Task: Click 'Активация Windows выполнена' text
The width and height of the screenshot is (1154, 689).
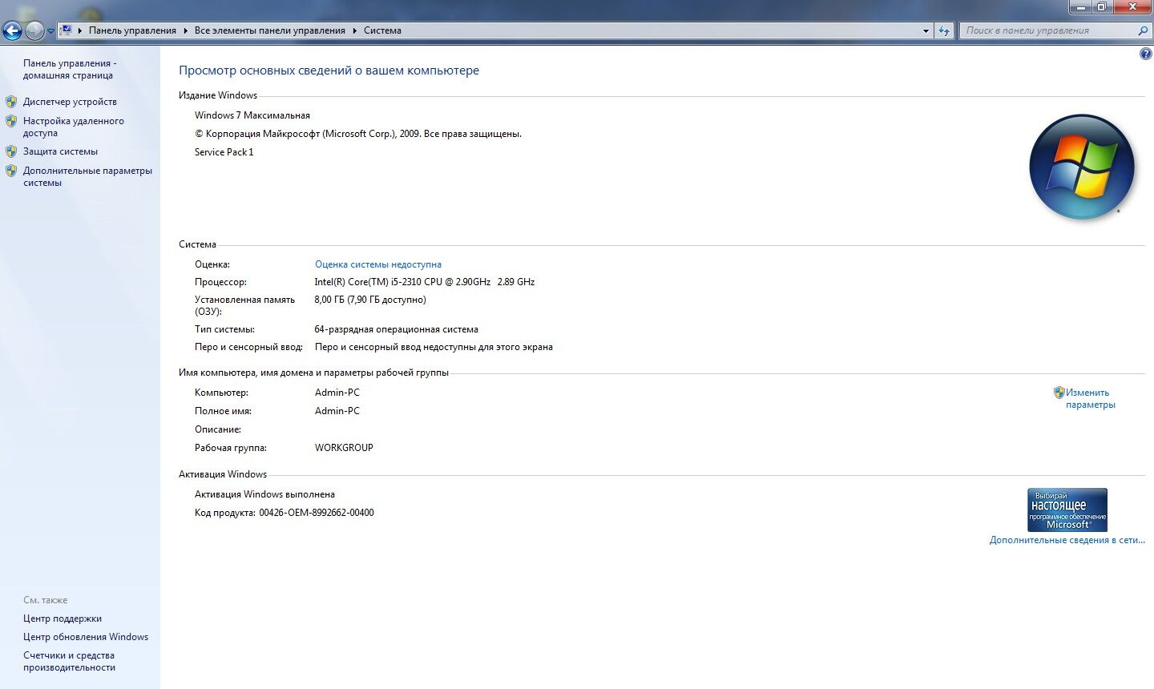Action: point(264,494)
